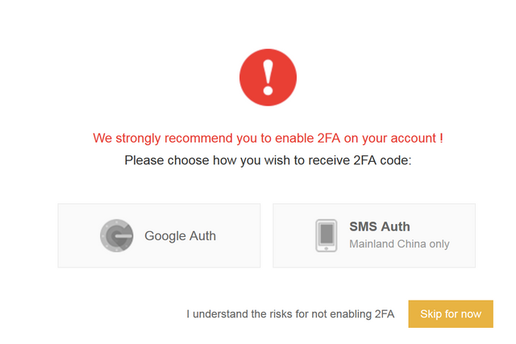Click '2FA code:' at end of instruction line
This screenshot has width=516, height=344.
[x=382, y=160]
